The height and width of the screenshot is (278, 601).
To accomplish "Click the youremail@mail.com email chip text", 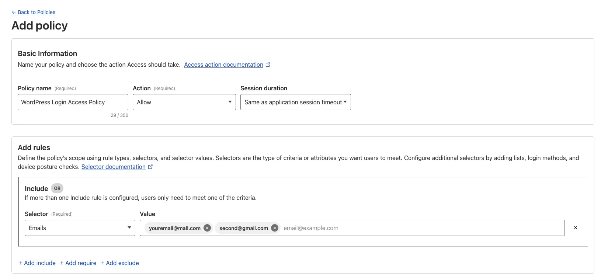I will point(175,228).
